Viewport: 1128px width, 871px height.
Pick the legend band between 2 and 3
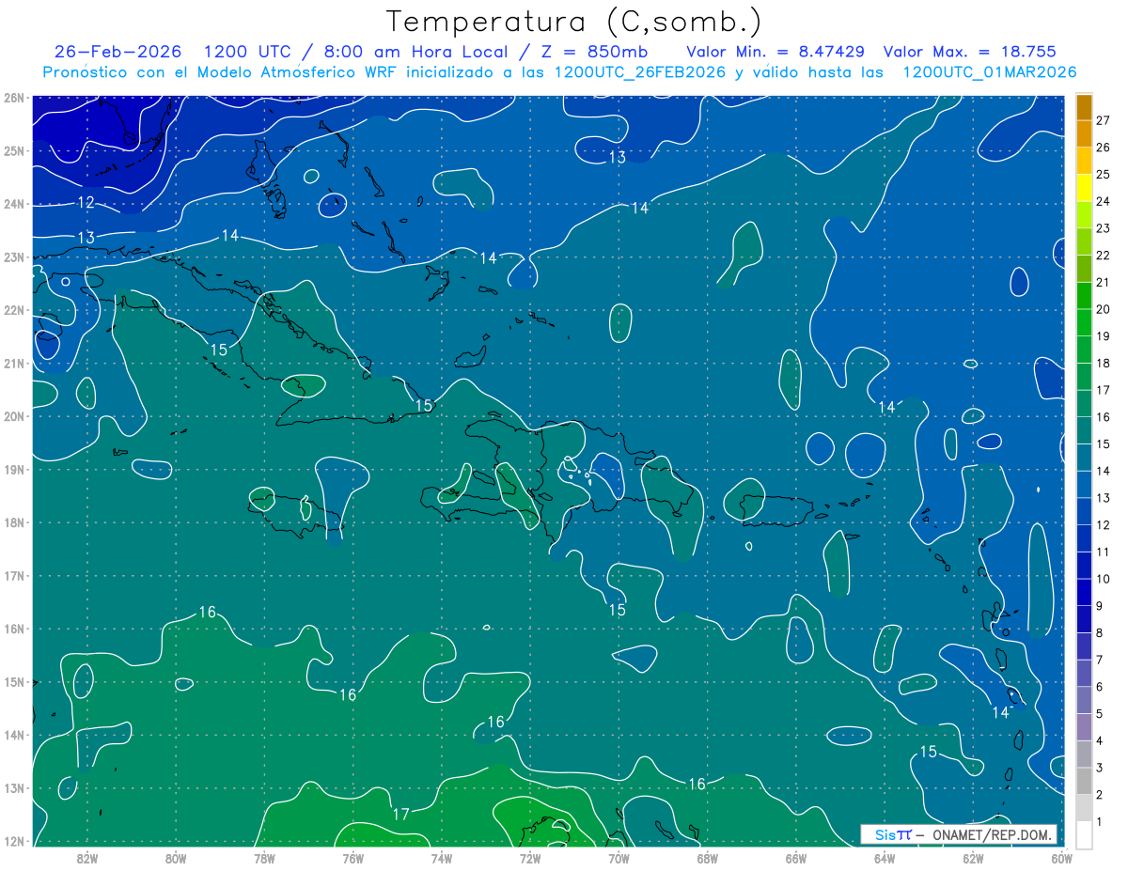click(x=1084, y=781)
